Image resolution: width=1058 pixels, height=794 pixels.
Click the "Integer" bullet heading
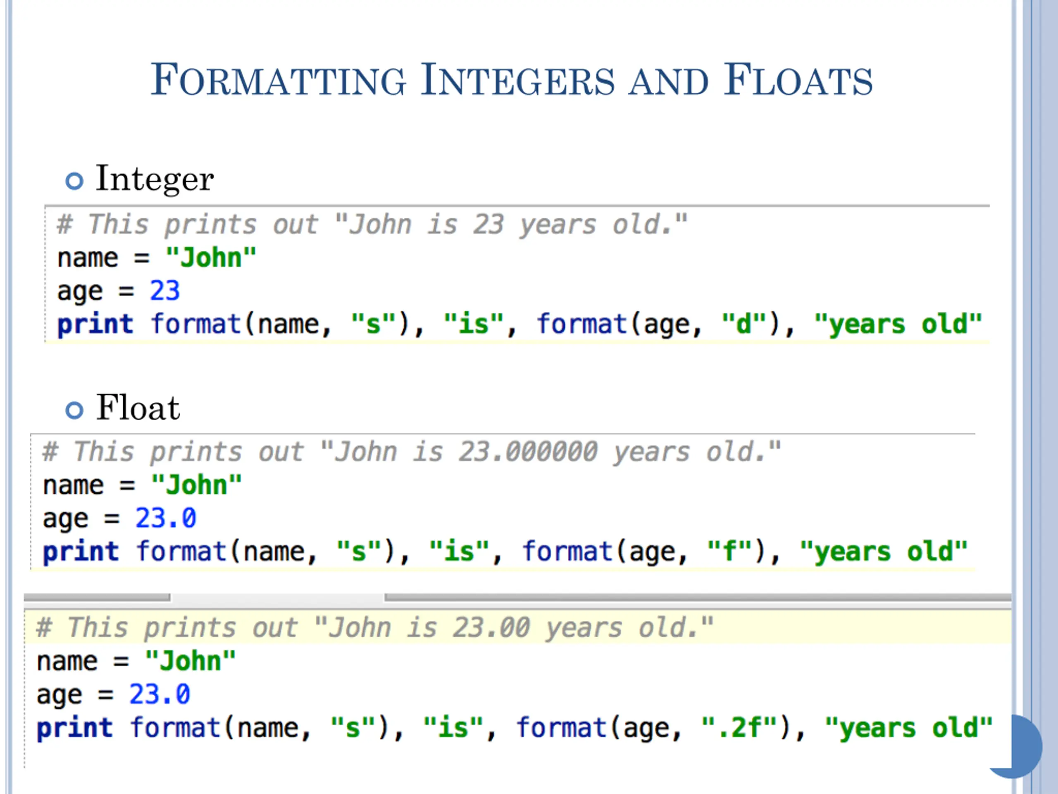[155, 179]
